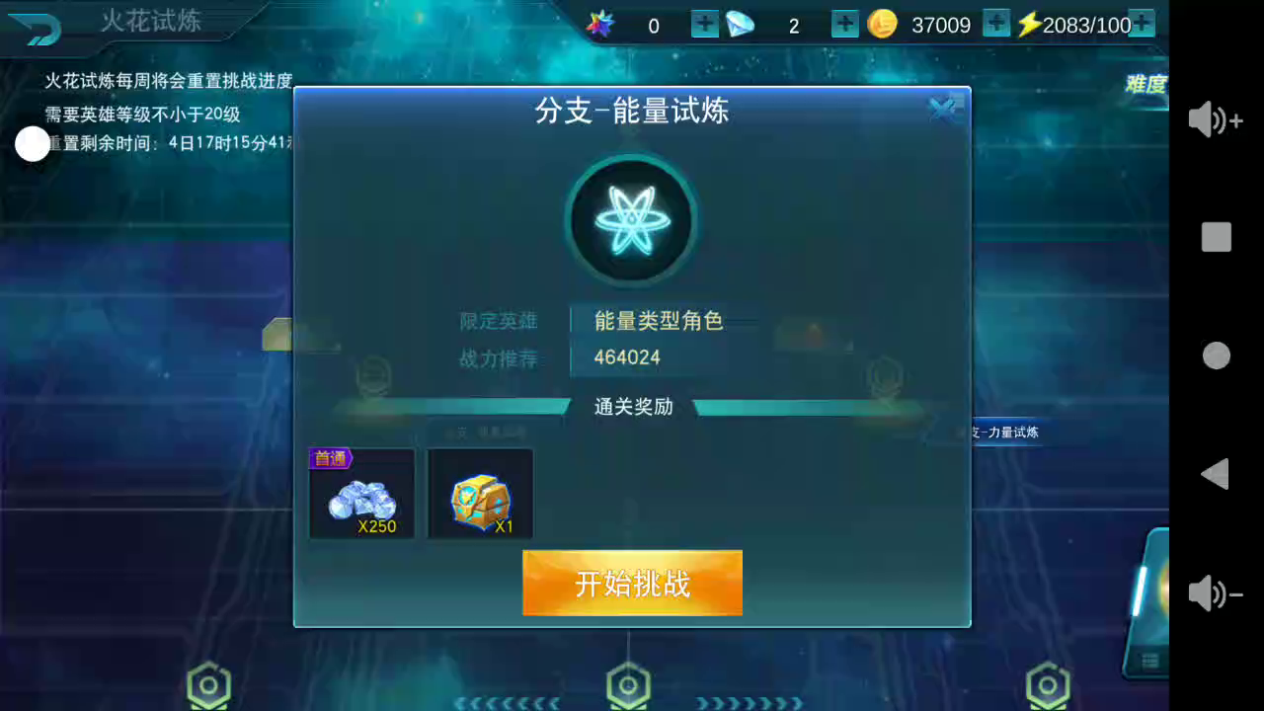
Task: Click the atom energy trial emblem
Action: (x=632, y=220)
